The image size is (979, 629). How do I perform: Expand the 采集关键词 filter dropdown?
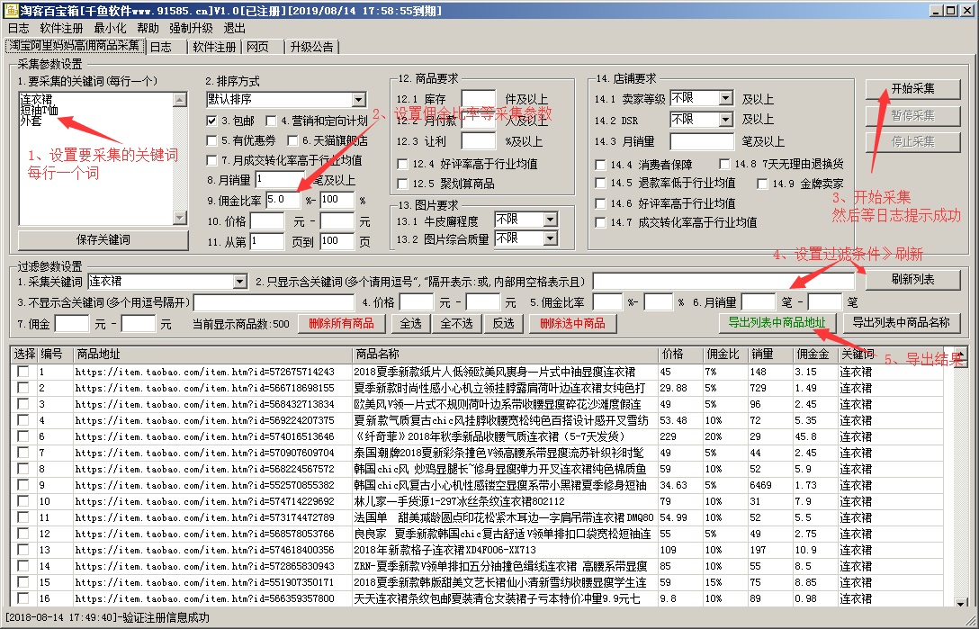[x=238, y=282]
